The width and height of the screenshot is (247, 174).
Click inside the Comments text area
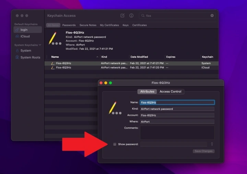coord(177,132)
